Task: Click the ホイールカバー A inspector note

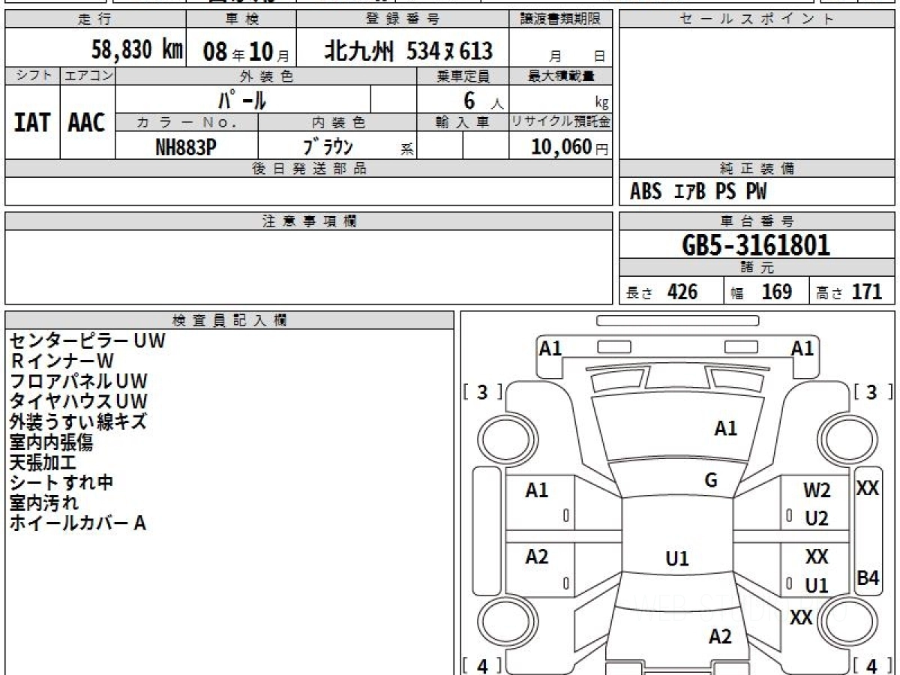Action: pyautogui.click(x=77, y=523)
